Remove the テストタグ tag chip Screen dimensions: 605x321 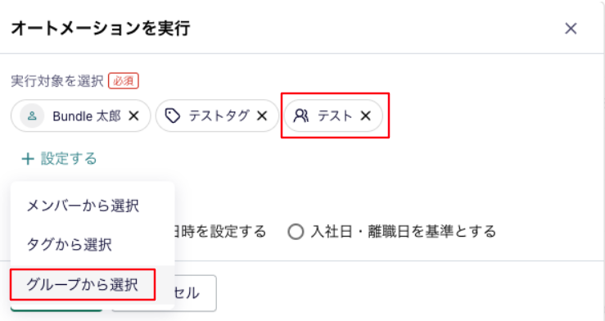(x=262, y=115)
